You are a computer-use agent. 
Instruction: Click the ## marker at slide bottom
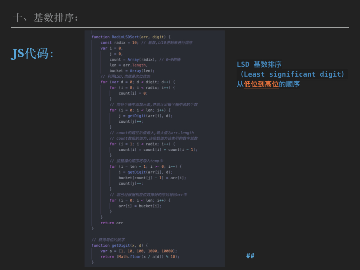tap(250, 256)
